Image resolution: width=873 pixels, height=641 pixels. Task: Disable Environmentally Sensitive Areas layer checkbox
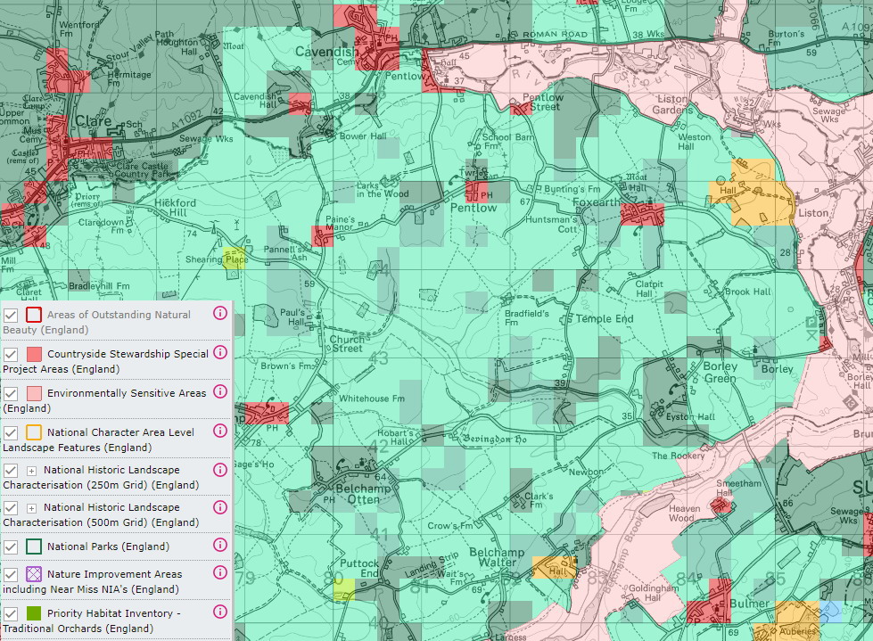pyautogui.click(x=11, y=394)
